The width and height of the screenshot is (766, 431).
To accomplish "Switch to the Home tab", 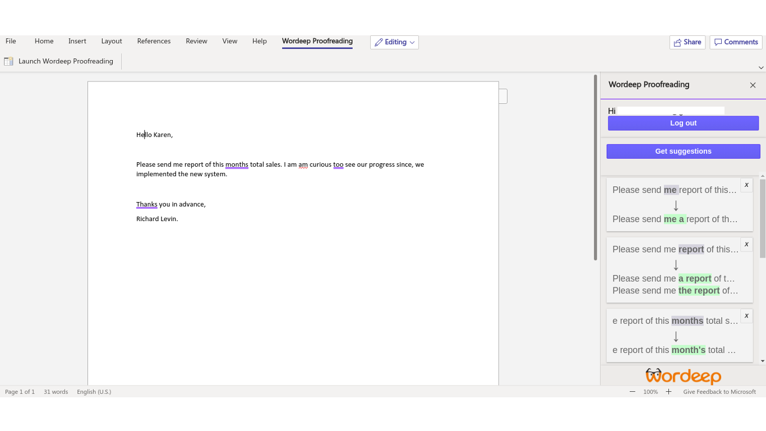I will pyautogui.click(x=44, y=41).
